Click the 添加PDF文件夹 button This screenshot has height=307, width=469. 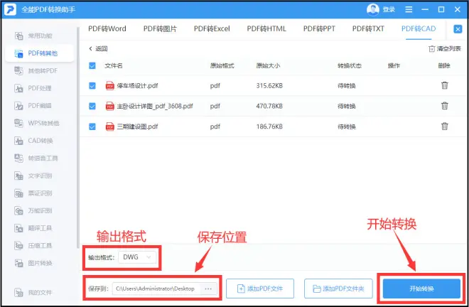click(x=338, y=289)
